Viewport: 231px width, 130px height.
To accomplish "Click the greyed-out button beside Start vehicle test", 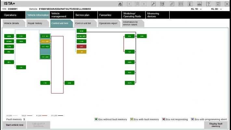I will click(x=38, y=125).
